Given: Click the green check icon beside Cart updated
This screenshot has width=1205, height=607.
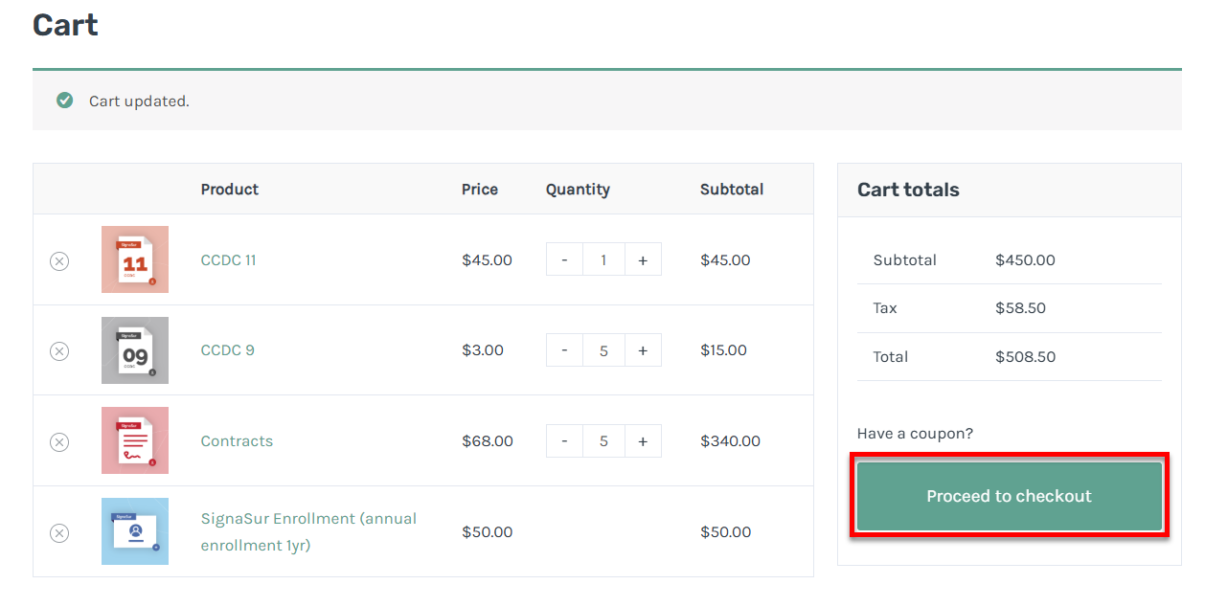Looking at the screenshot, I should coord(64,101).
